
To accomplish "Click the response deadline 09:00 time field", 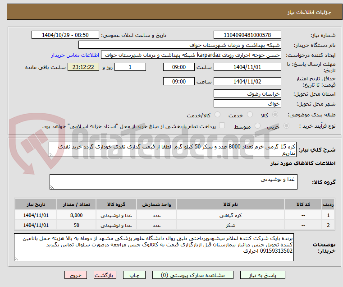I will (x=179, y=67).
